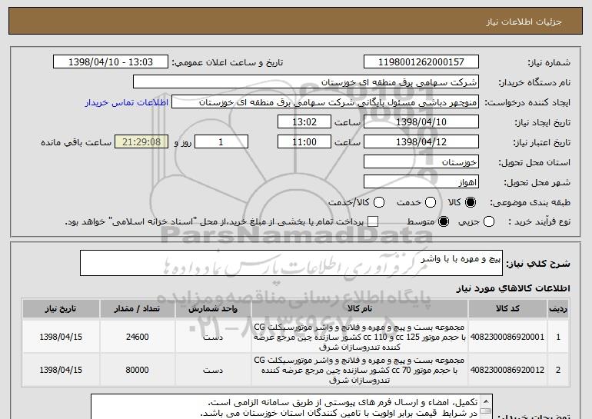Click the buyer notes text area
This screenshot has width=592, height=419.
point(292,407)
